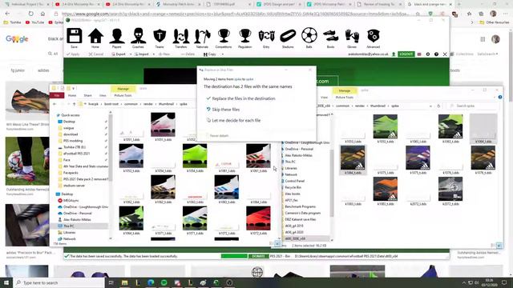Click the taskbar search box
This screenshot has height=288, width=513.
59,282
